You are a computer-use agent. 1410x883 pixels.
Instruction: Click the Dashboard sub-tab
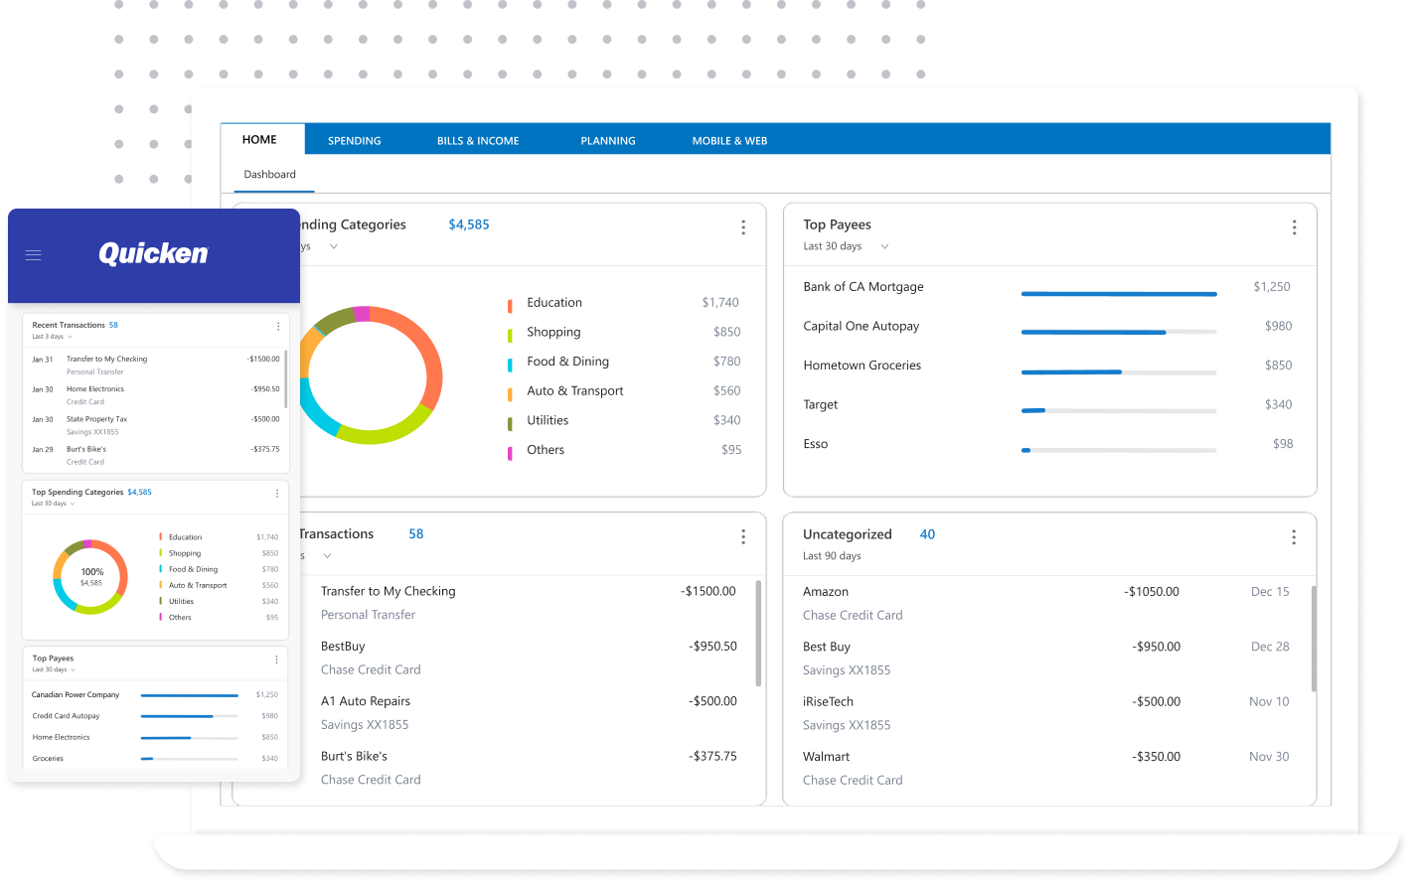click(x=270, y=174)
